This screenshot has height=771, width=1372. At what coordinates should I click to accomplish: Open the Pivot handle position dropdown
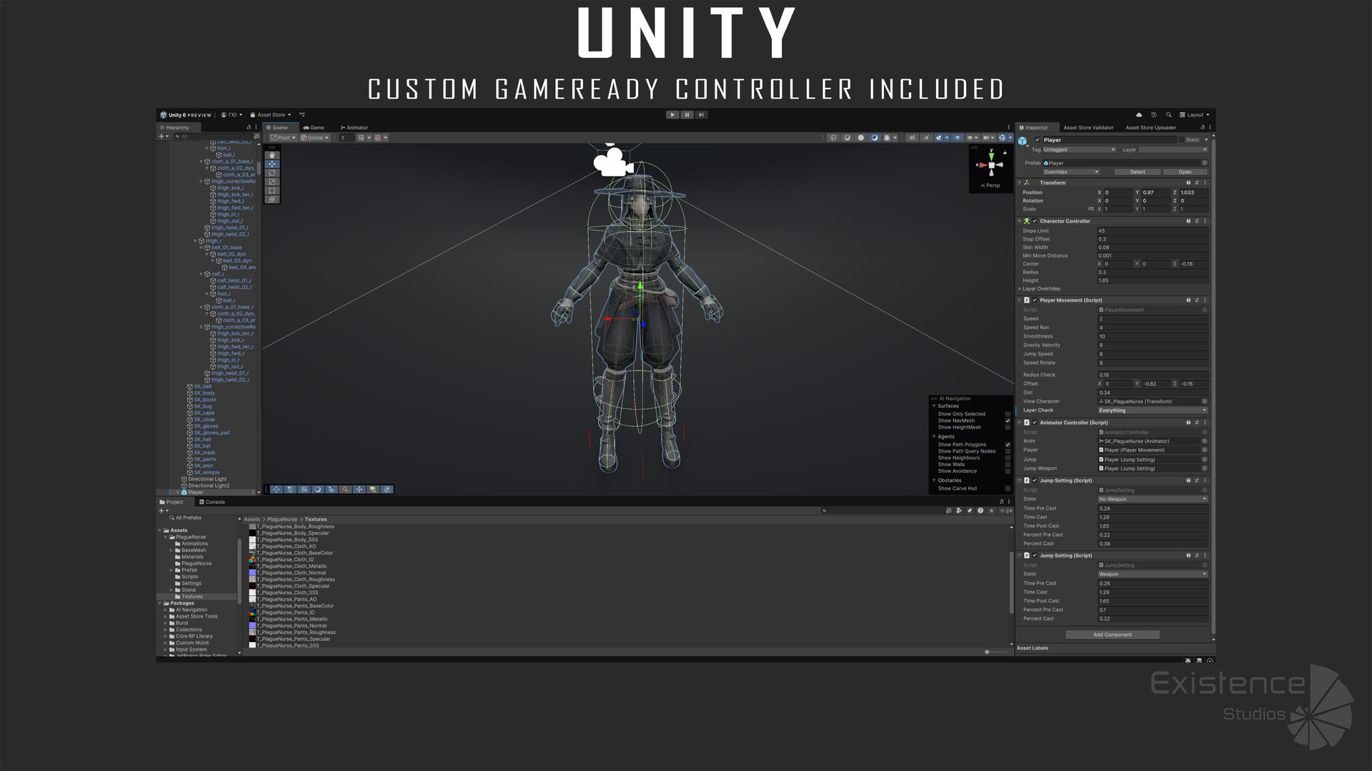(283, 138)
